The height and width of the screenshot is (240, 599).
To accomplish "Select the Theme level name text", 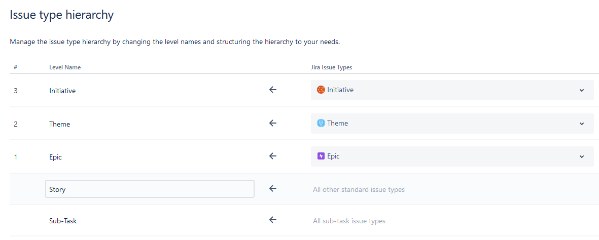I will (59, 124).
